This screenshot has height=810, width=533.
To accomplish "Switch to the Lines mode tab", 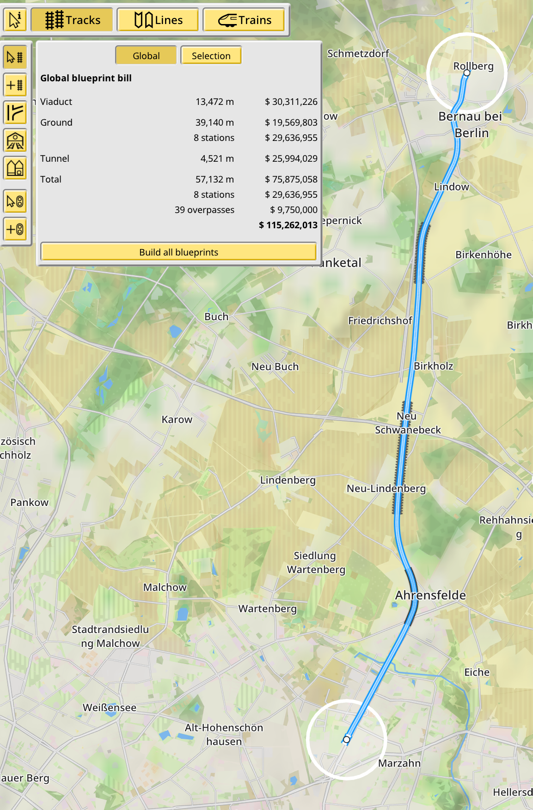I will [158, 20].
